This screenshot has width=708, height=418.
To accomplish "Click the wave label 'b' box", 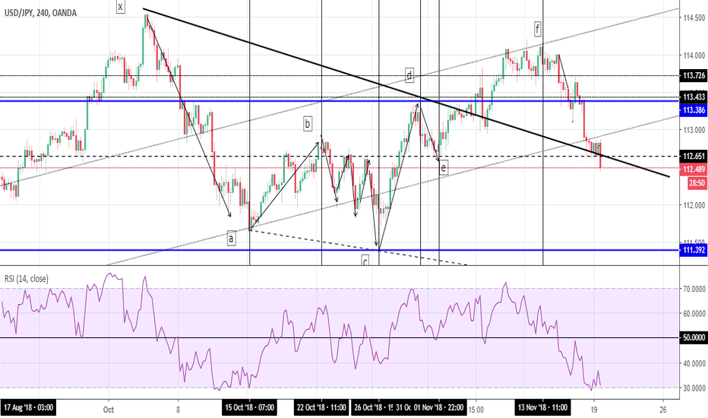I will coord(308,123).
